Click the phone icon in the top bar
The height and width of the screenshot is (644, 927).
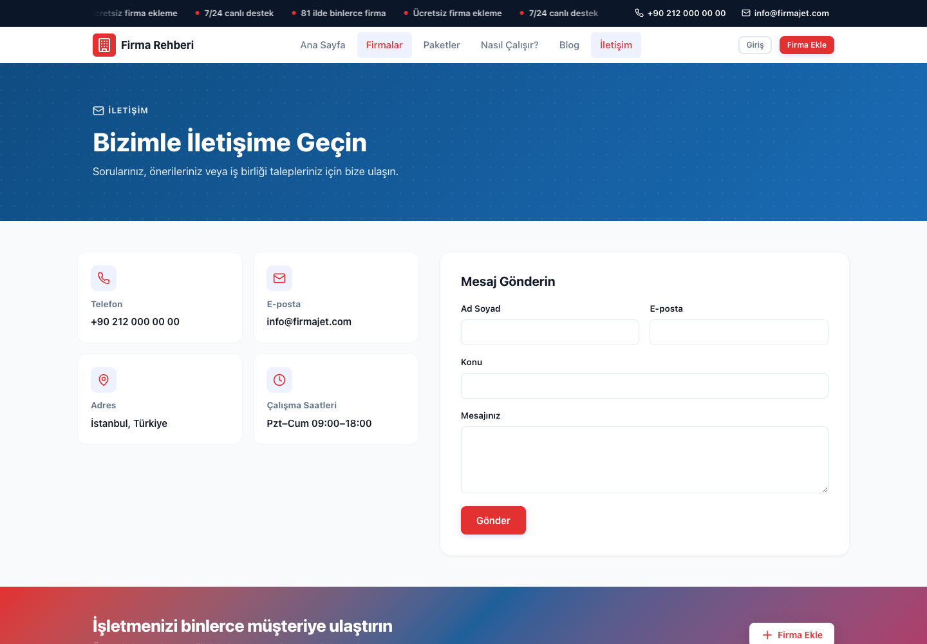coord(639,13)
